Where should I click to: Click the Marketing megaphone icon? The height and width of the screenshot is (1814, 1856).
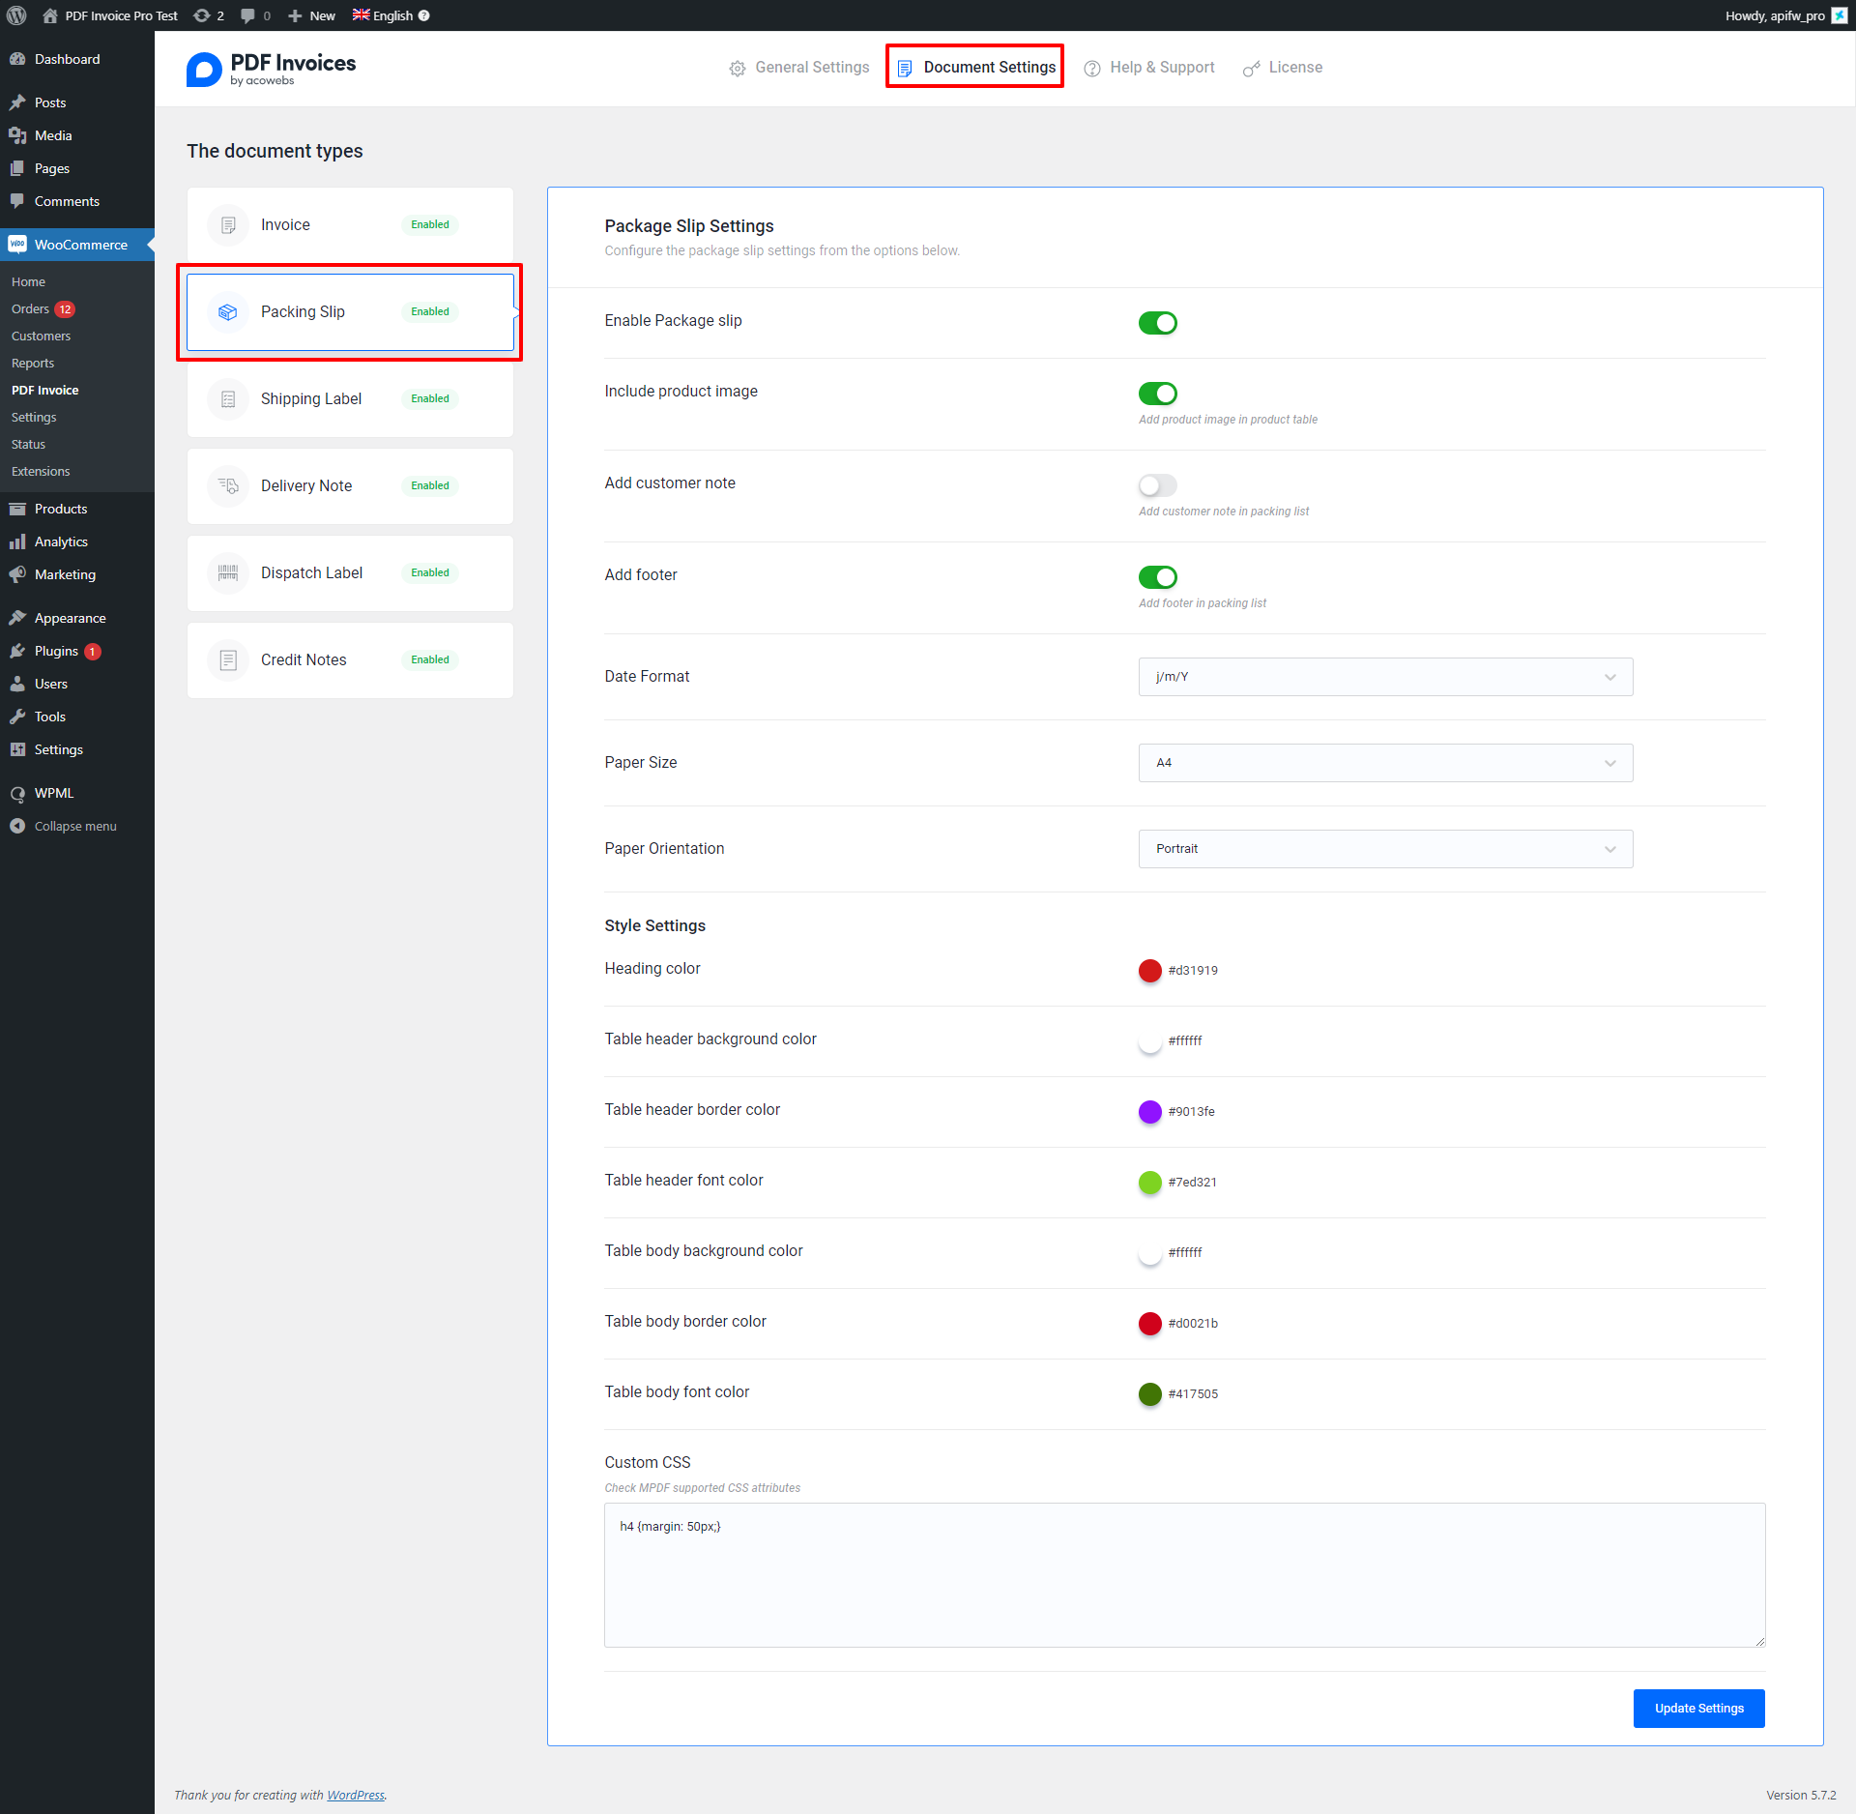click(17, 574)
